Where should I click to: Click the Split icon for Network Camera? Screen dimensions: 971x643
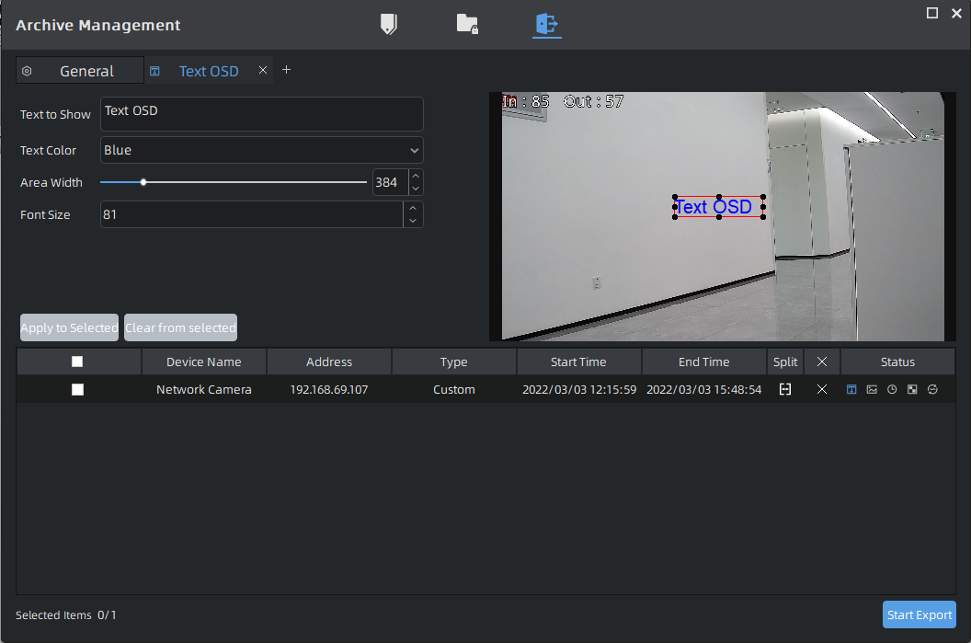[x=785, y=389]
